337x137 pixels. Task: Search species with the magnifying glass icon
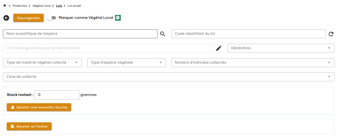point(162,34)
